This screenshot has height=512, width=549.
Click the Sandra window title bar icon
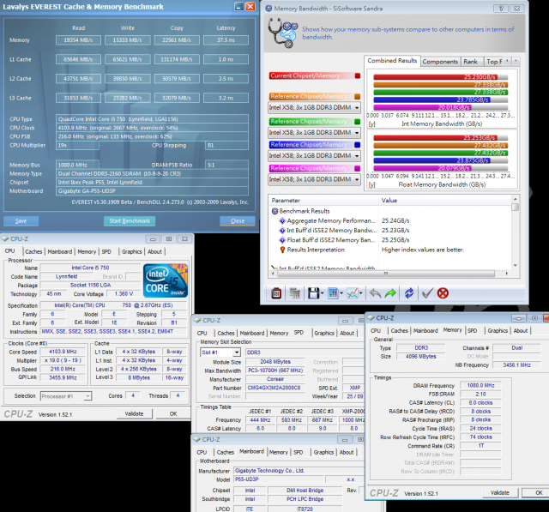pyautogui.click(x=268, y=9)
